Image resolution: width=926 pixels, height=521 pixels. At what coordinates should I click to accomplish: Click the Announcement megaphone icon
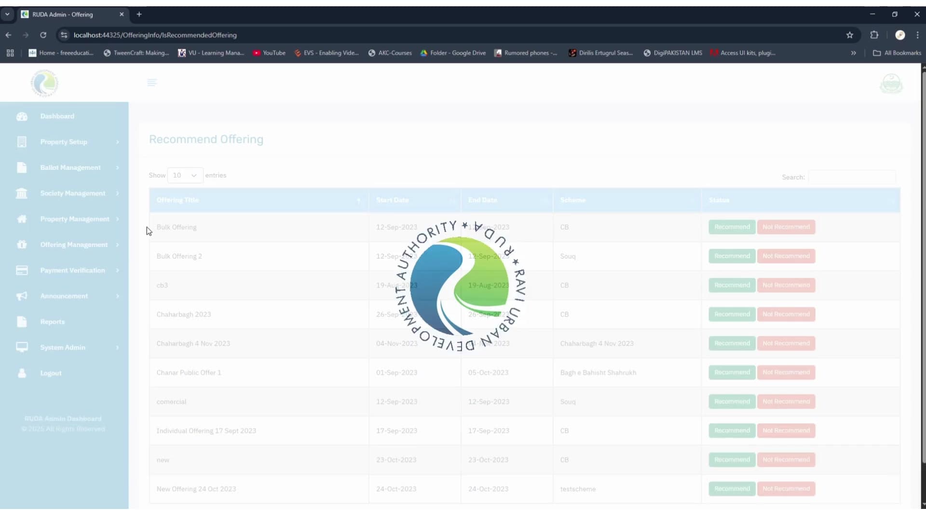(x=22, y=296)
